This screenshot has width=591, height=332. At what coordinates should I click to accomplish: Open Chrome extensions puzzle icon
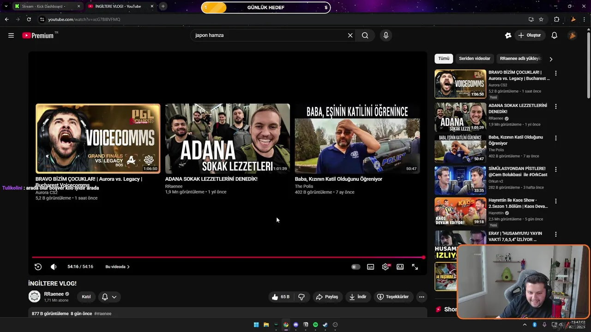pyautogui.click(x=557, y=19)
